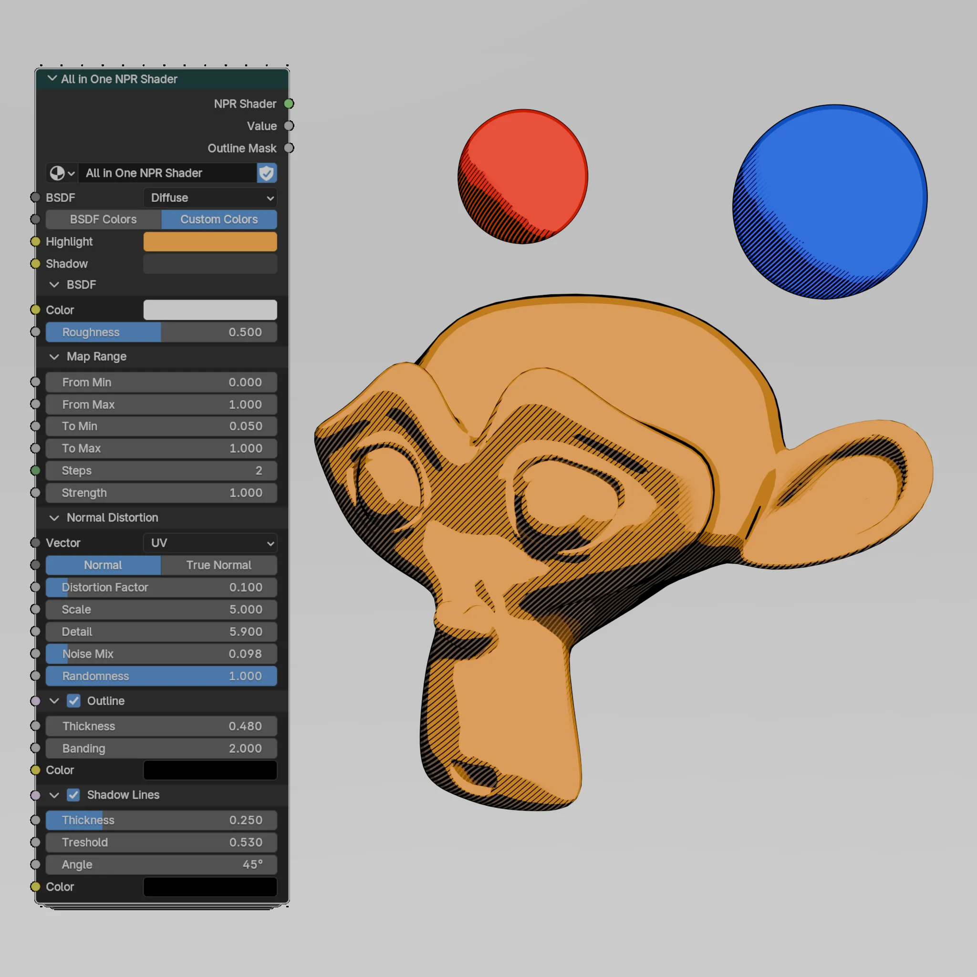
Task: Click the Shadow yellow input socket
Action: 35,263
